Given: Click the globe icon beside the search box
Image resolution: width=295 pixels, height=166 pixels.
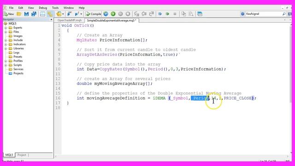Looking at the screenshot, I should point(243,14).
